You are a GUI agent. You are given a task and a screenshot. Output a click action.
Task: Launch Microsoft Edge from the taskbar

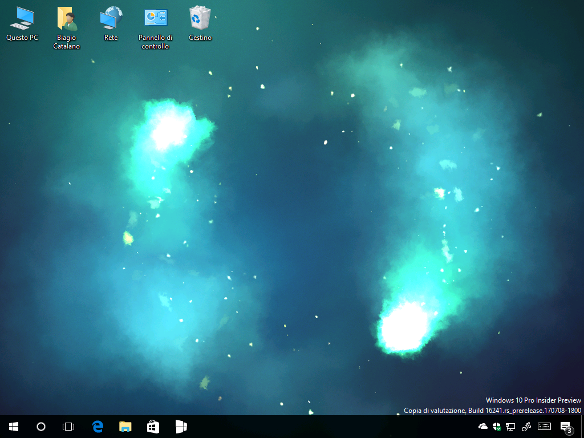pyautogui.click(x=98, y=427)
